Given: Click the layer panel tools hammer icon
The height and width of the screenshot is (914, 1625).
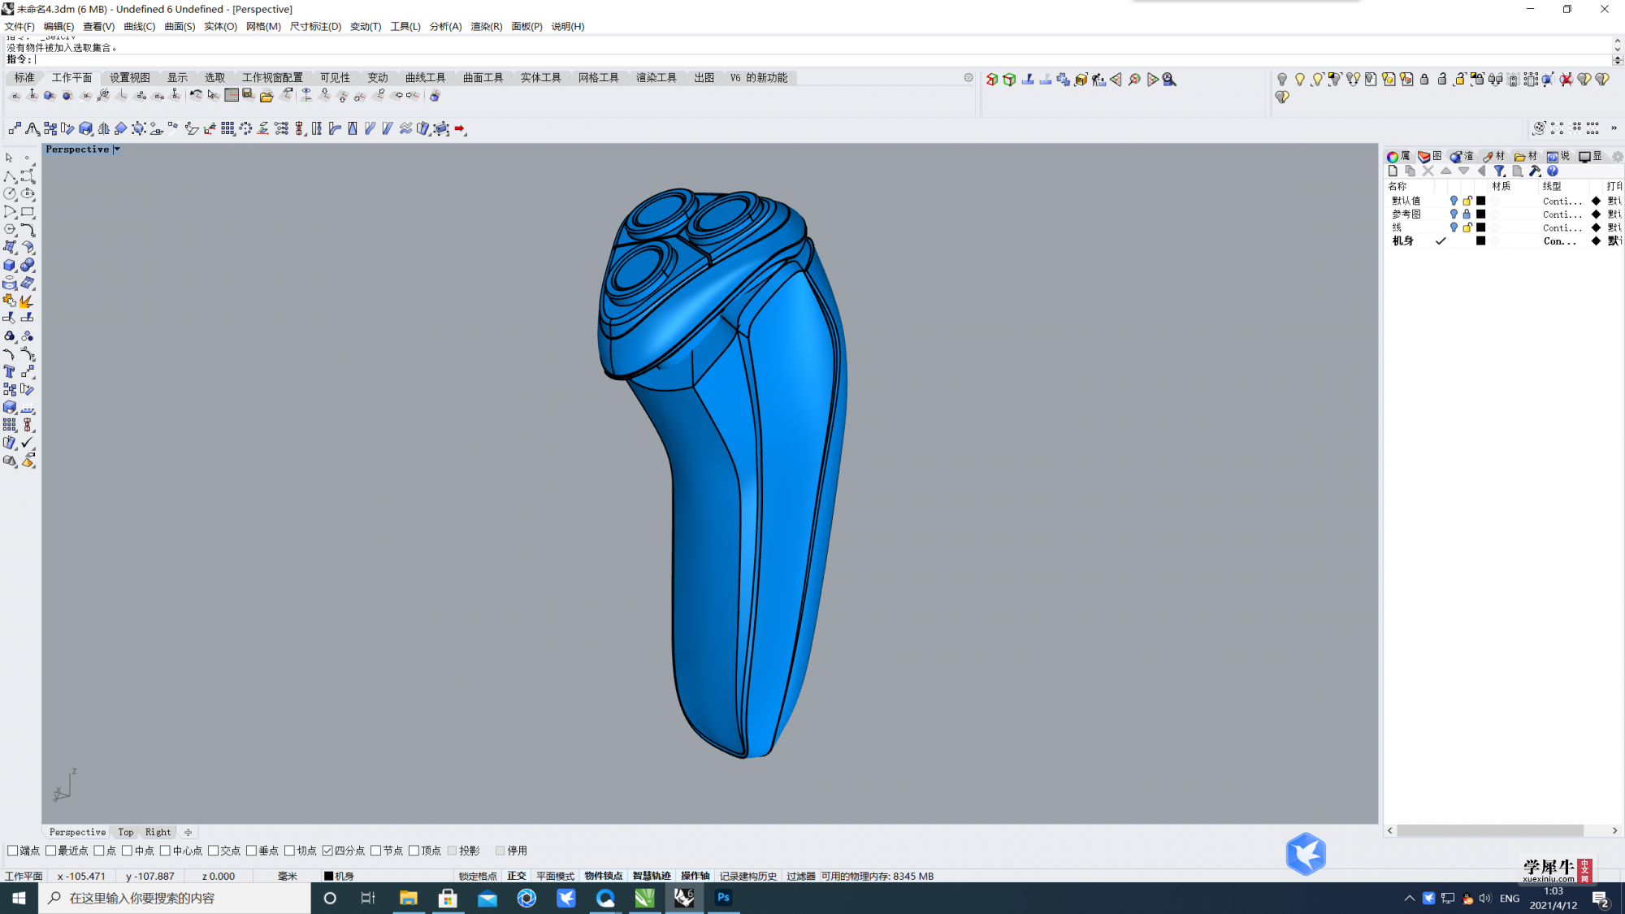Looking at the screenshot, I should (1535, 171).
